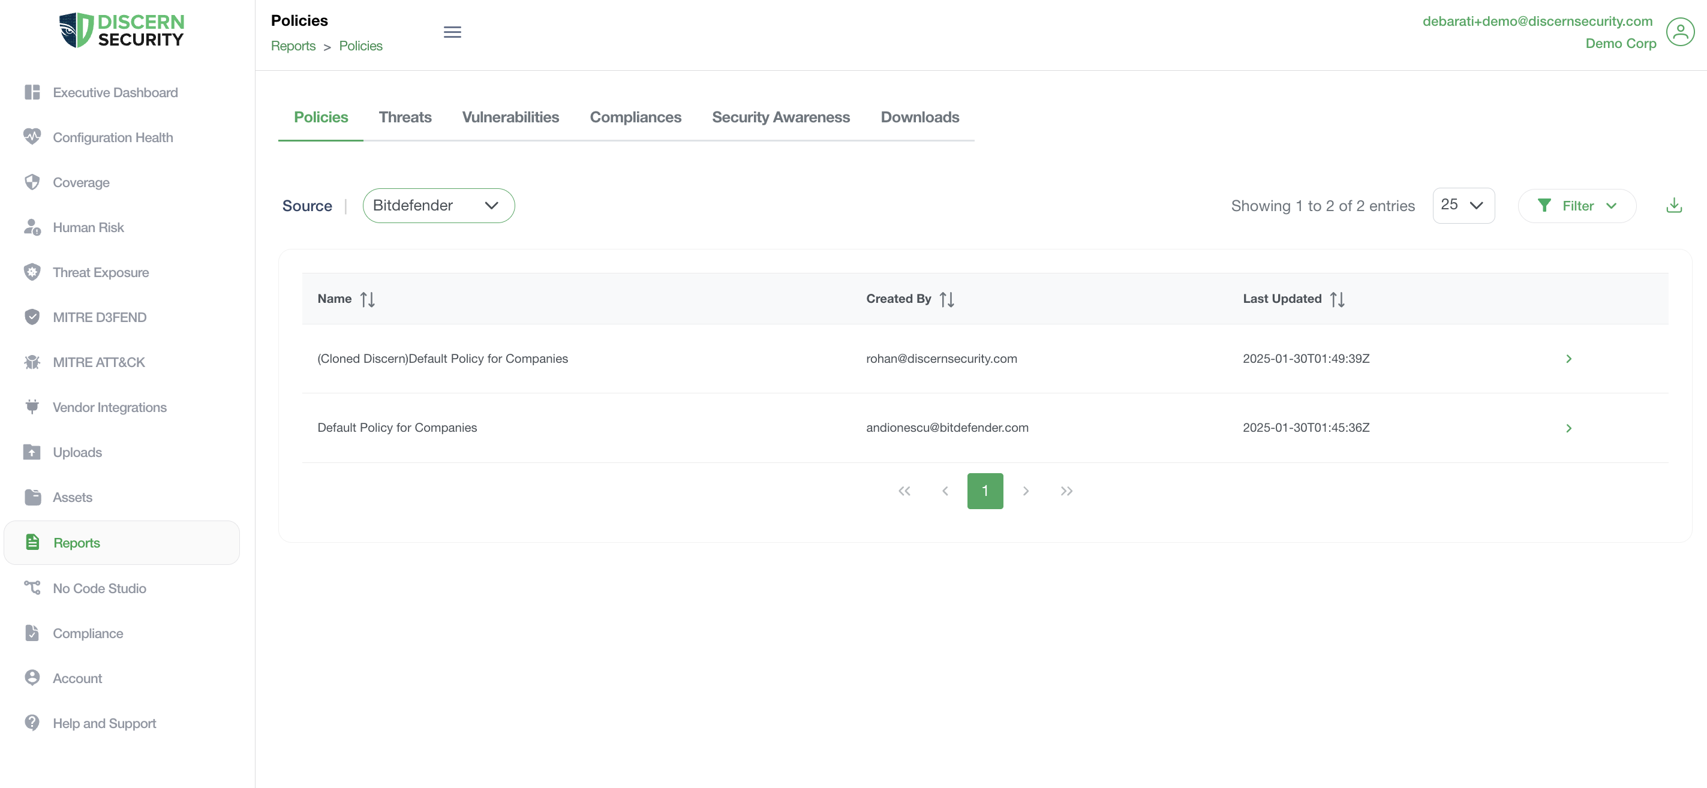Click the Threat Exposure sidebar icon
This screenshot has height=788, width=1707.
[32, 271]
